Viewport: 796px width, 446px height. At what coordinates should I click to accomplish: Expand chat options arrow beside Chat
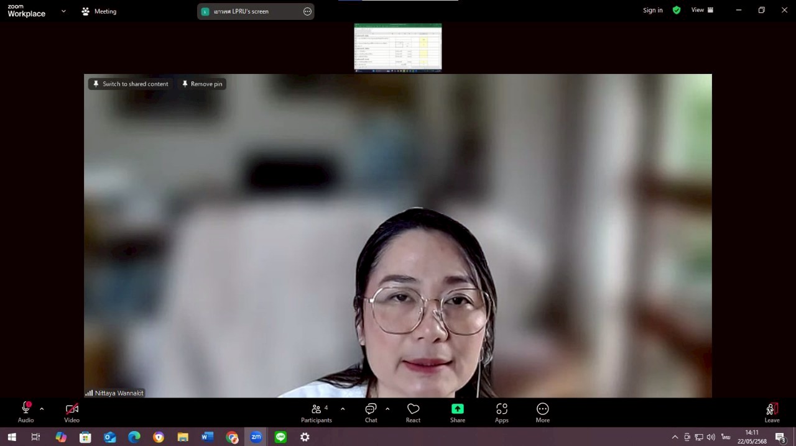pos(387,409)
